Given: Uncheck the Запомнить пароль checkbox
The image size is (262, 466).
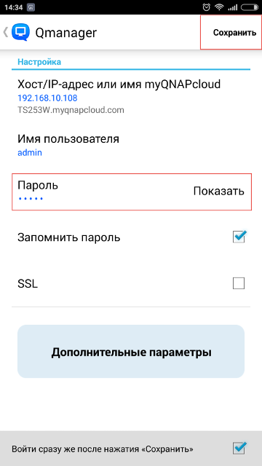Looking at the screenshot, I should pyautogui.click(x=239, y=237).
